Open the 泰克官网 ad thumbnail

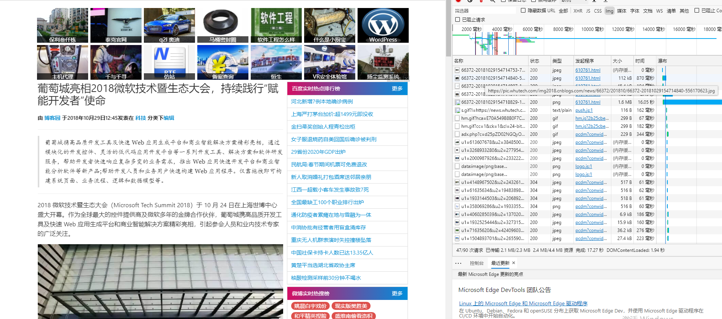(x=116, y=25)
